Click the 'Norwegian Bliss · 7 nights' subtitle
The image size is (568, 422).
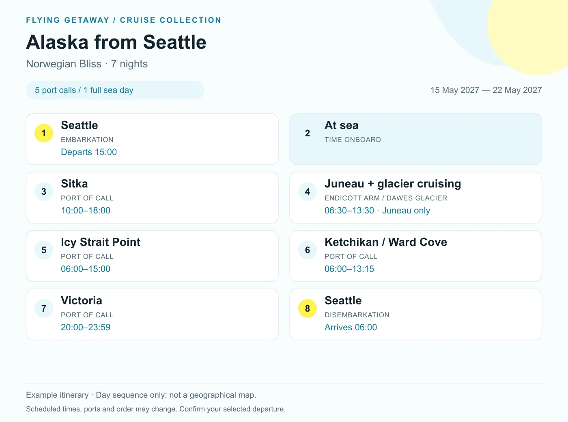tap(87, 64)
